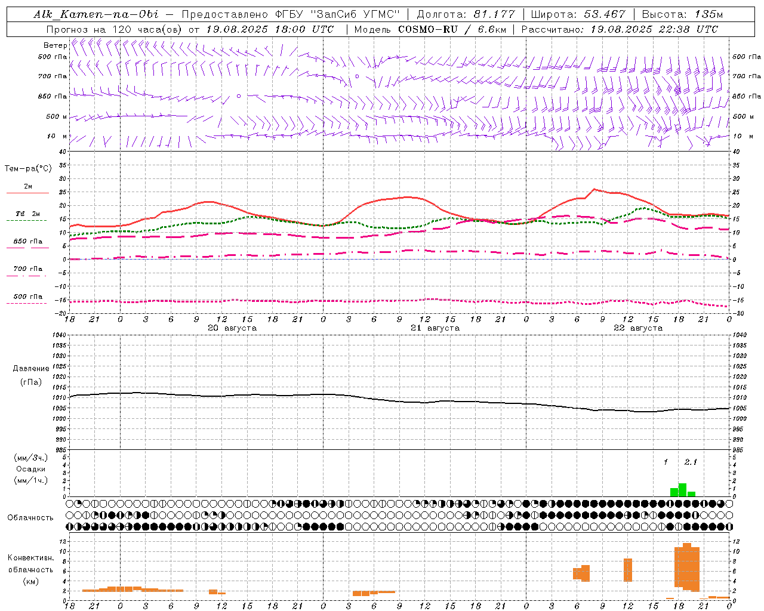Click the solid line sample under 2м legend
The width and height of the screenshot is (764, 611).
[27, 193]
